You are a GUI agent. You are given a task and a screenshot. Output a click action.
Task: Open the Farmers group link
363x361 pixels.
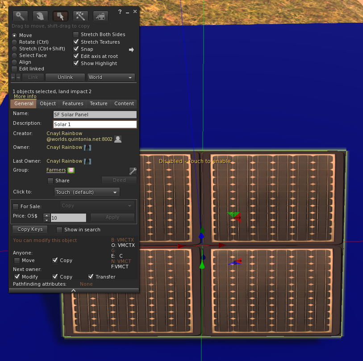56,170
